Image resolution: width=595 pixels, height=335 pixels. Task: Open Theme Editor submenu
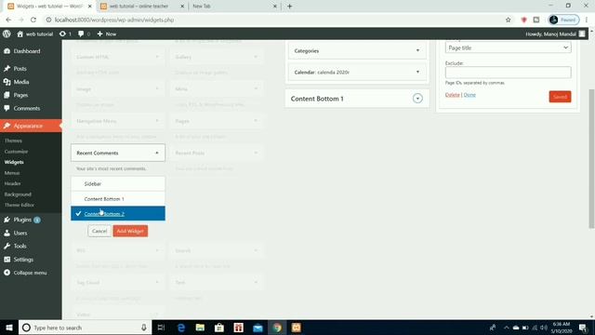(x=19, y=205)
